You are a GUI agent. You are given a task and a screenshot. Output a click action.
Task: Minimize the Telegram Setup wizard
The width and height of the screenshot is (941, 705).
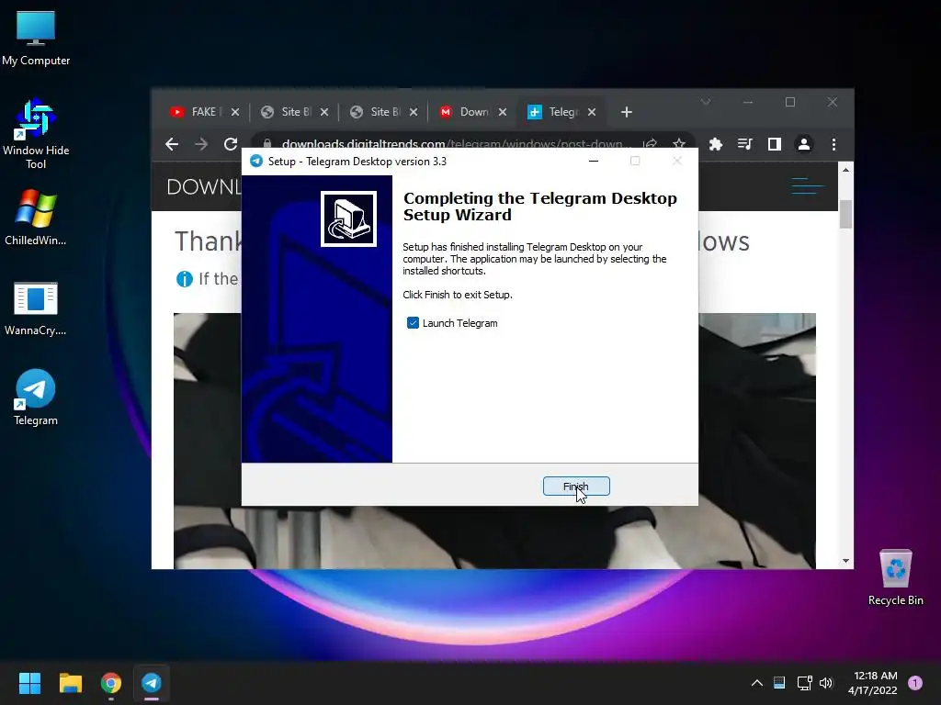(594, 162)
